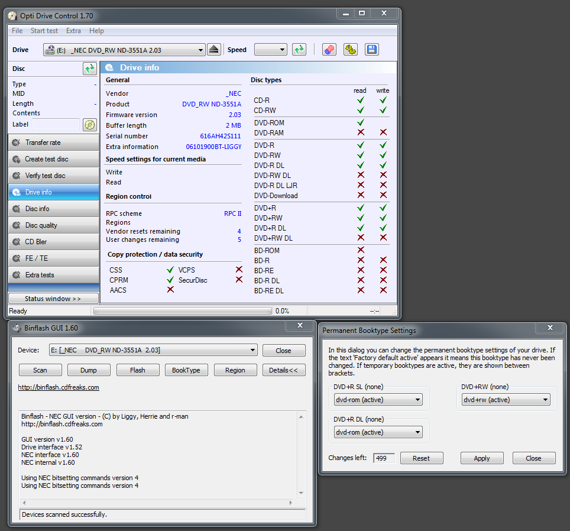Click the disc label icon button
This screenshot has height=531, width=570.
tap(89, 125)
